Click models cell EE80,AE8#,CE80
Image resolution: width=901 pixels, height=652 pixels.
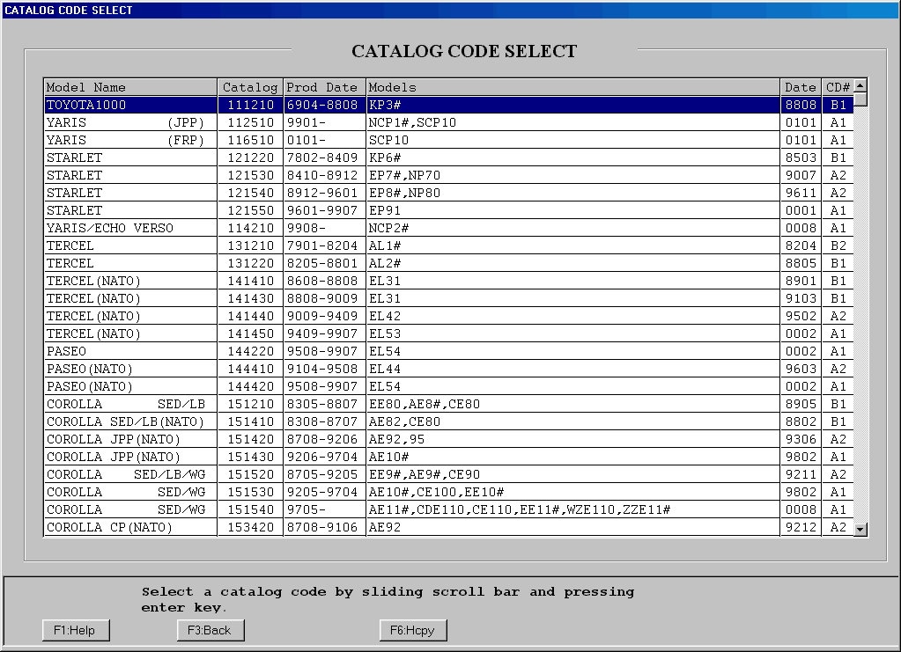tap(572, 404)
